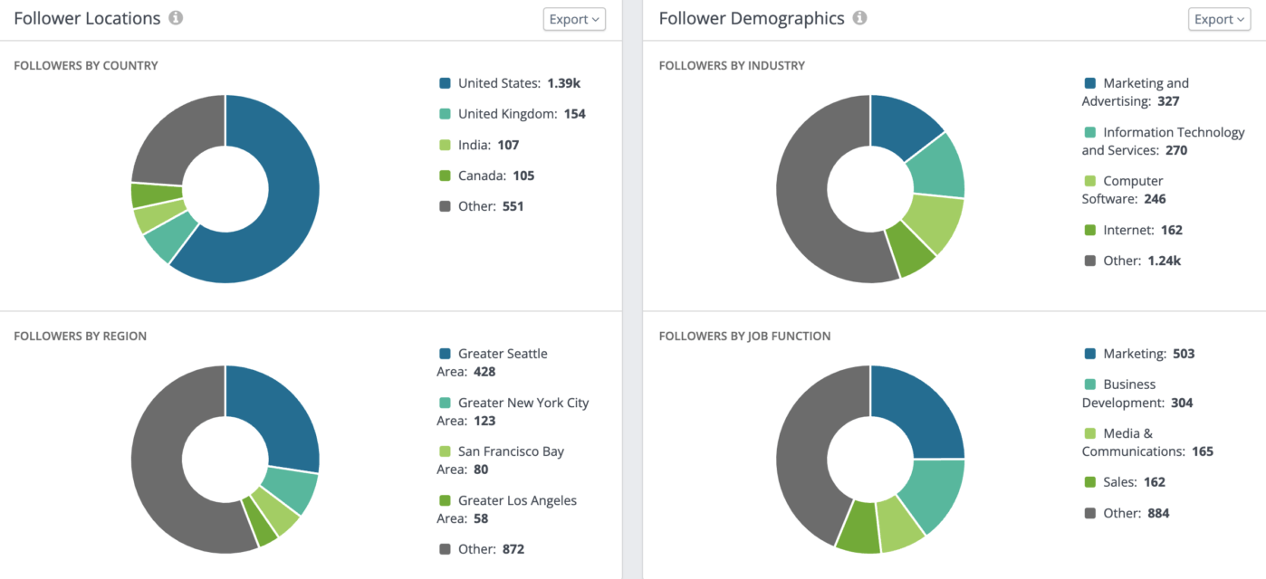Select the FOLLOWERS BY JOB FUNCTION section header
Image resolution: width=1266 pixels, height=579 pixels.
[x=743, y=336]
